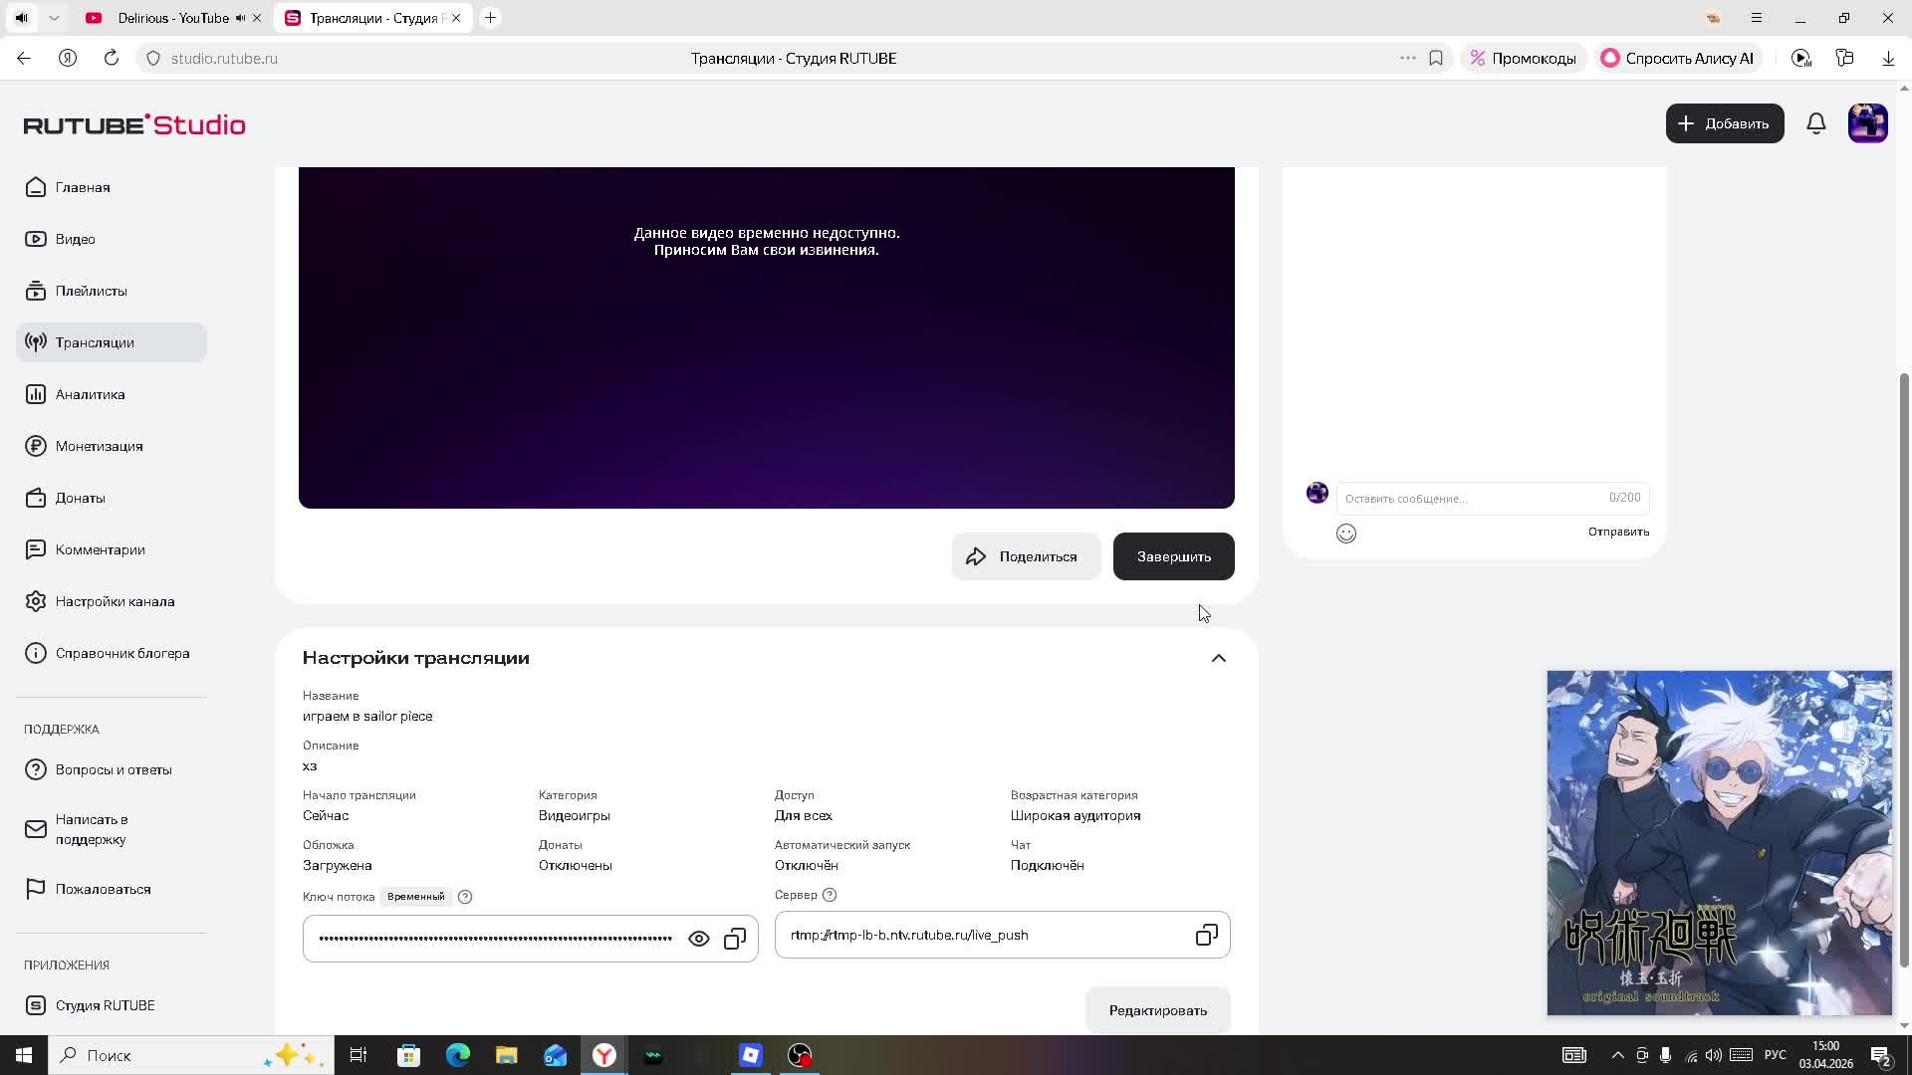Click the Редактировать button
This screenshot has width=1912, height=1075.
pyautogui.click(x=1157, y=1010)
